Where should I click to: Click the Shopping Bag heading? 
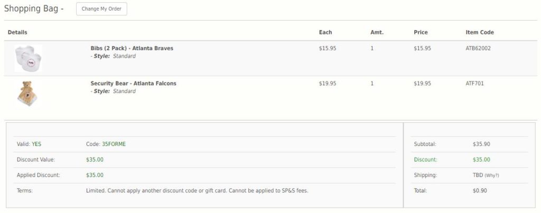point(33,9)
